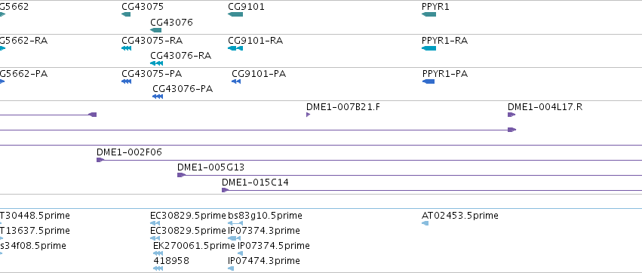Click the DME1-005G13 clone label

[x=211, y=167]
